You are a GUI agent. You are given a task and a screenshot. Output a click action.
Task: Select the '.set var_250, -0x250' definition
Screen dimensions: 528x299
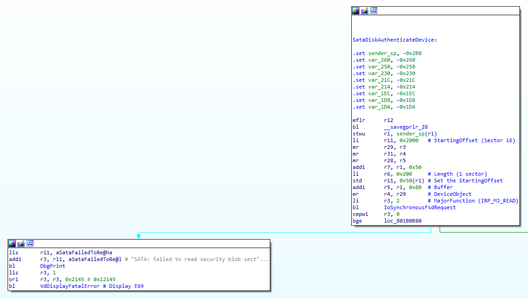pyautogui.click(x=384, y=67)
